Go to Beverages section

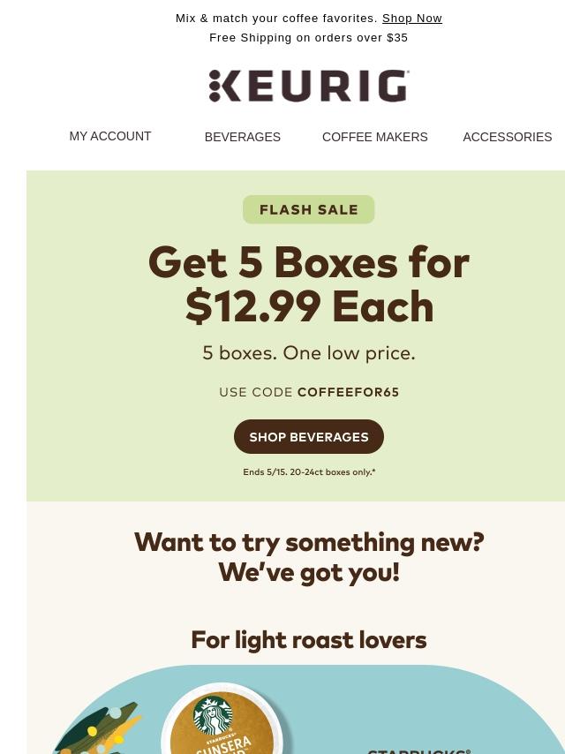(243, 137)
